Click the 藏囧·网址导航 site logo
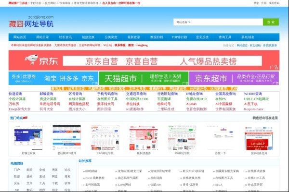 pos(31,22)
